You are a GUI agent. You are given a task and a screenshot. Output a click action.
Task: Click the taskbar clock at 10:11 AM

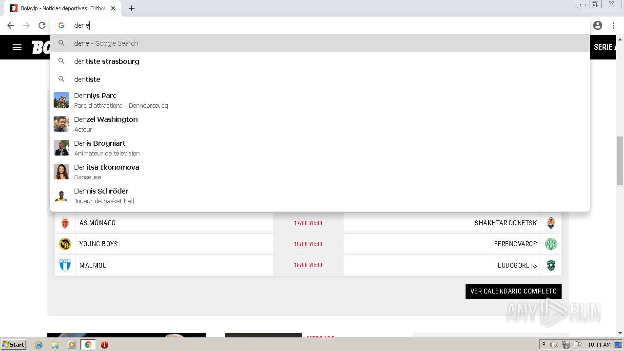tap(599, 345)
